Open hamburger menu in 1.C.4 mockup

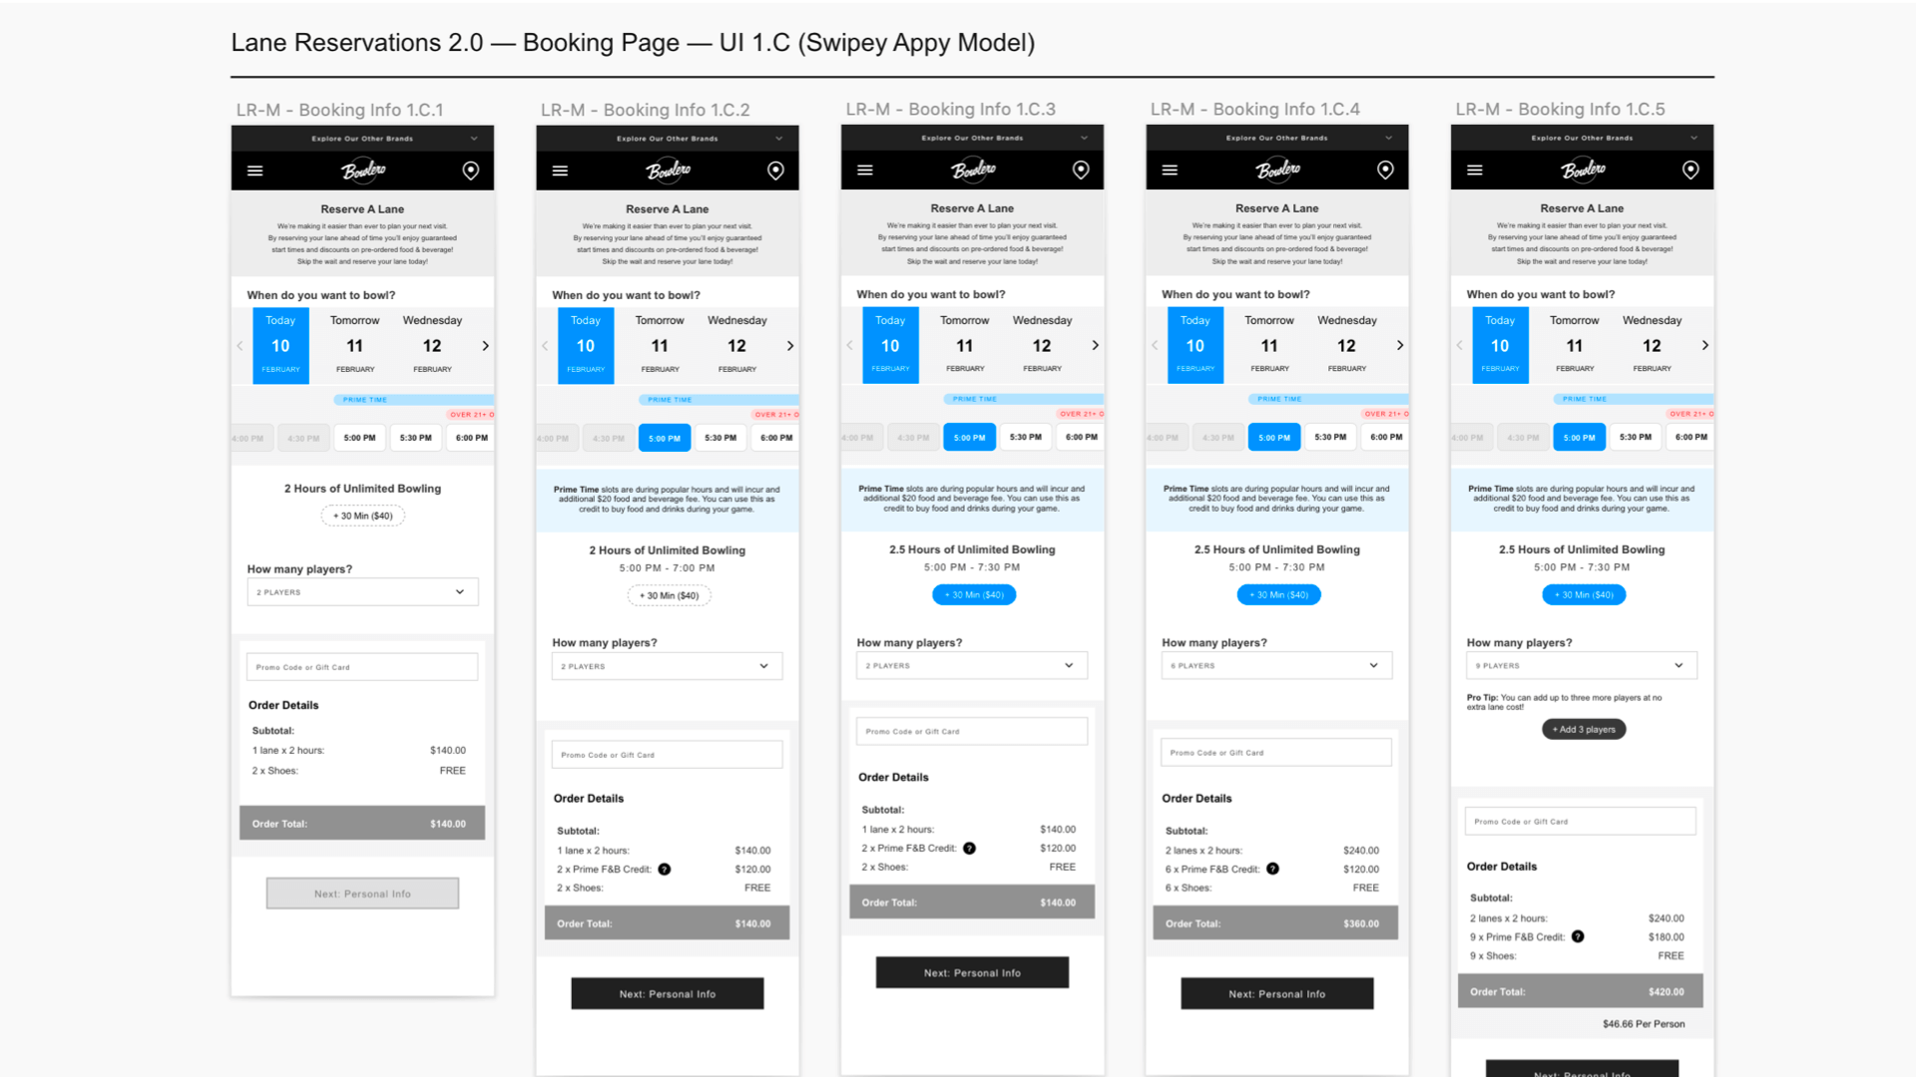1170,170
